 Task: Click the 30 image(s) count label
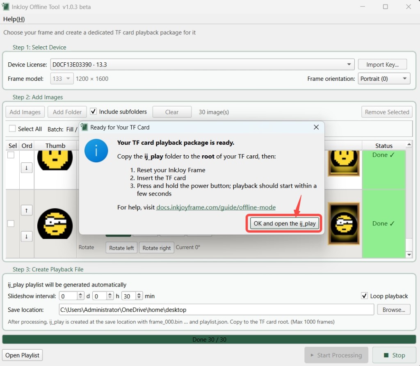coord(214,112)
